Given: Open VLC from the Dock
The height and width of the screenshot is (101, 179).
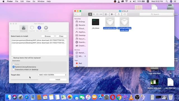Looking at the screenshot, I should point(131,97).
